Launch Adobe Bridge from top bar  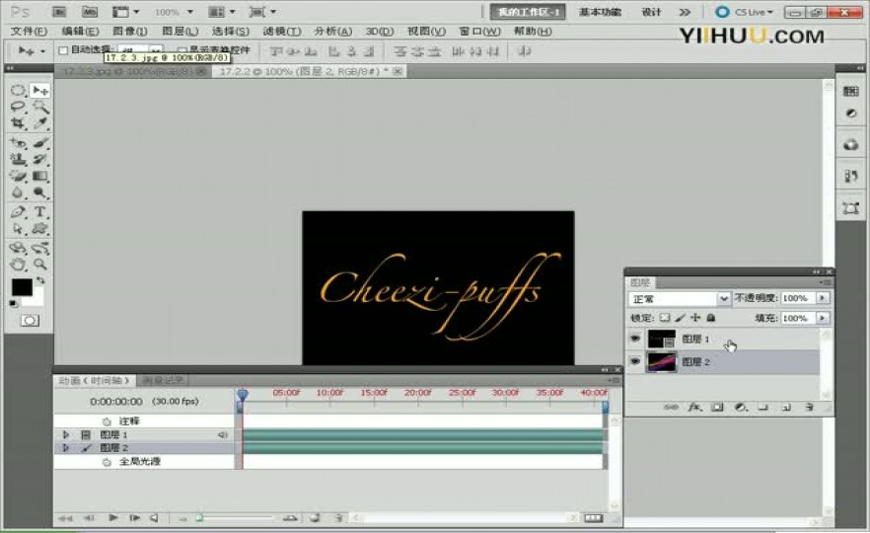coord(59,12)
